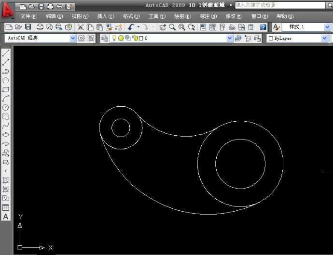Select the Rectangle tool
Image resolution: width=333 pixels, height=255 pixels.
(x=6, y=89)
